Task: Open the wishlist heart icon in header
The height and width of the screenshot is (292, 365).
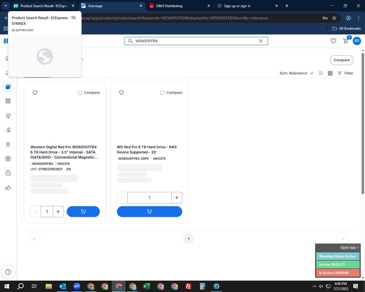Action: pos(333,41)
